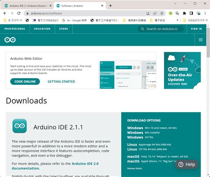Open the PROFESSIONAL menu item
The width and height of the screenshot is (210, 177).
(15, 29)
